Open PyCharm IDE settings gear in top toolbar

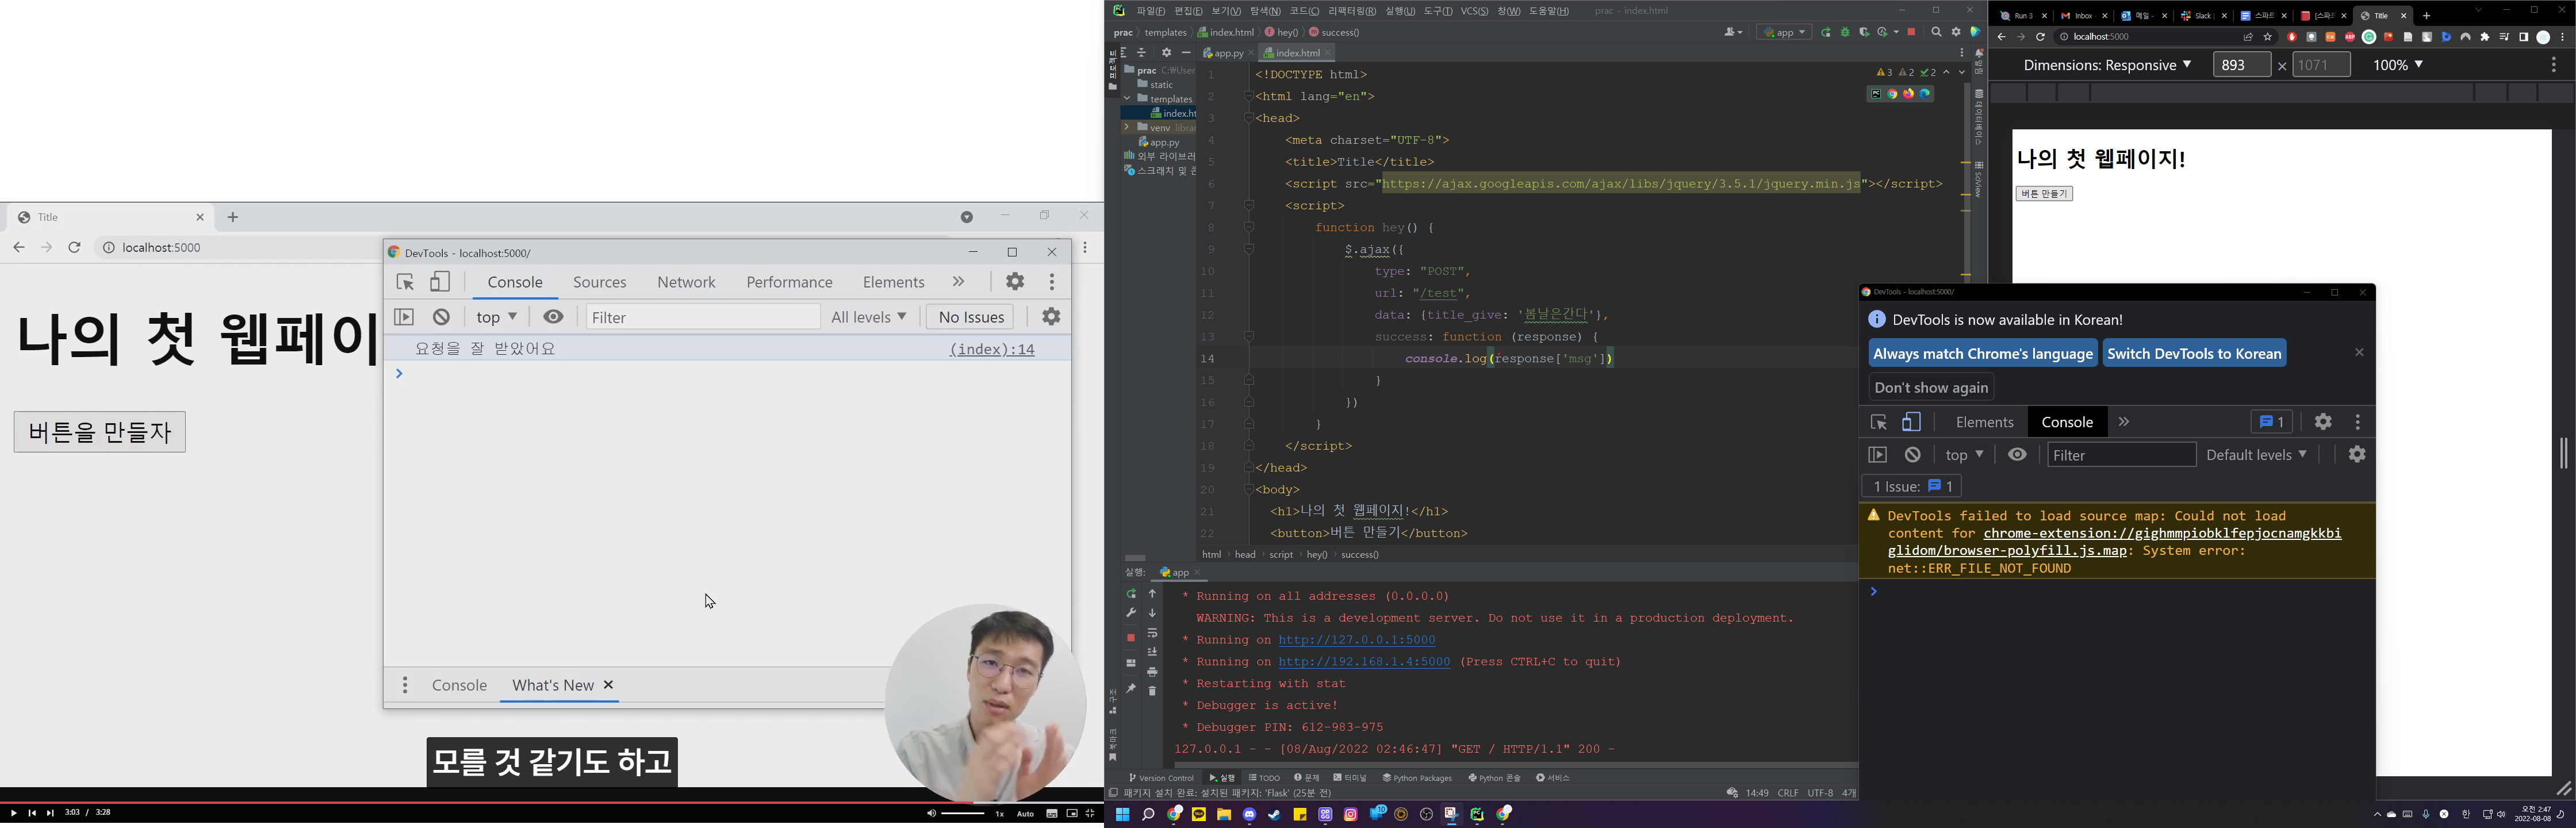click(x=1956, y=33)
